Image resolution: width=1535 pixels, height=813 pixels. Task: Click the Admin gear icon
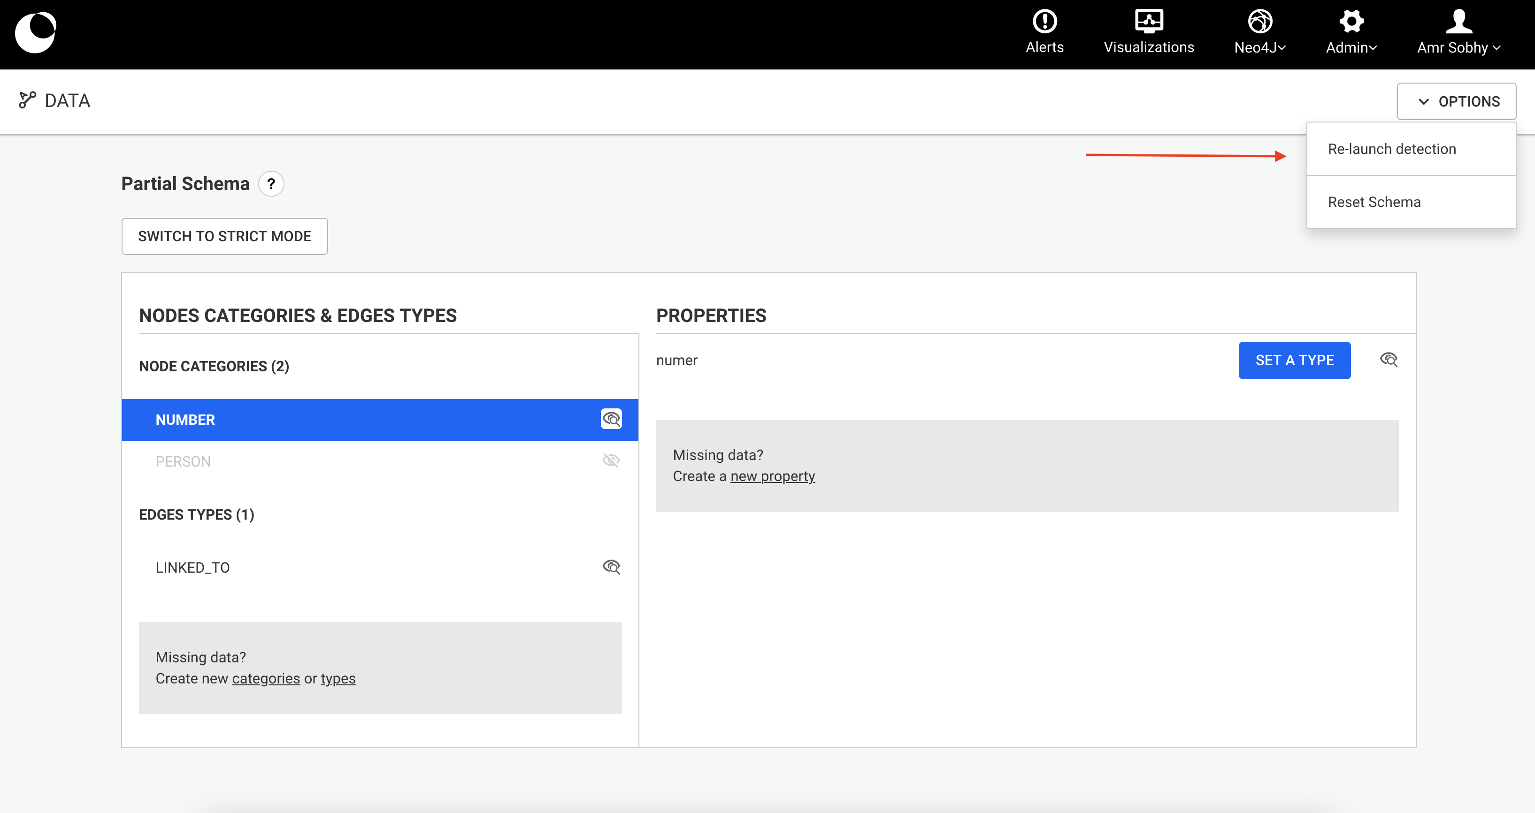(1351, 22)
